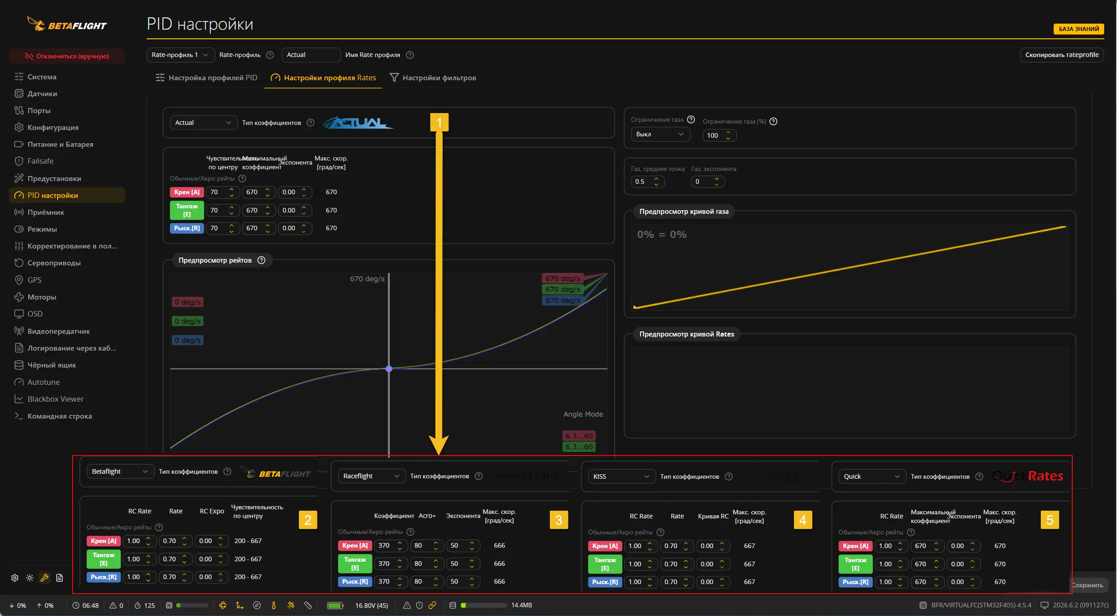
Task: Toggle the wrench expert mode icon
Action: [44, 578]
